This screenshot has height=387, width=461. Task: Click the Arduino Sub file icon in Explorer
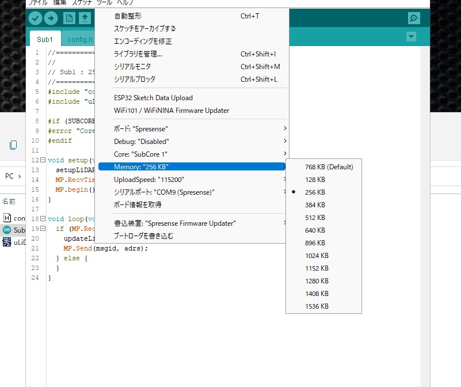click(x=7, y=230)
